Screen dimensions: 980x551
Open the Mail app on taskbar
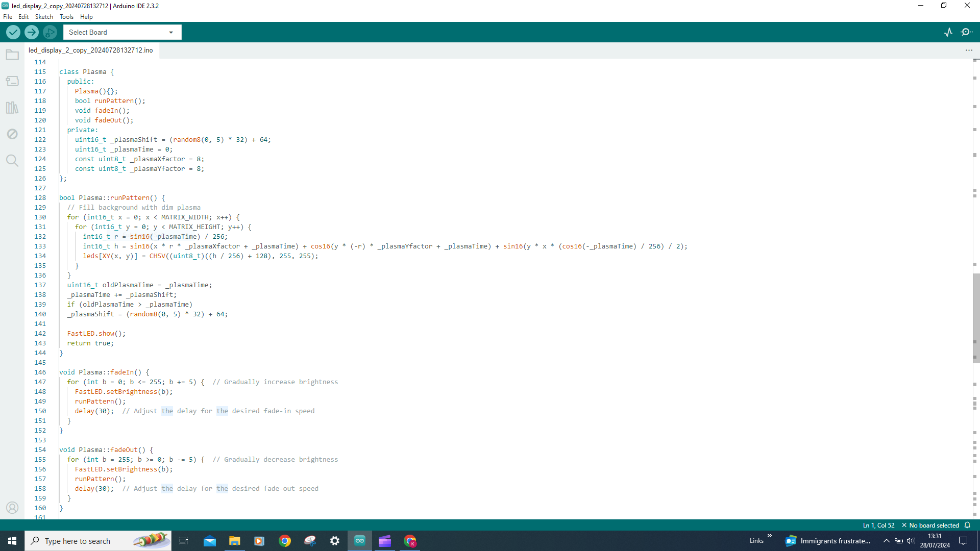coord(210,541)
